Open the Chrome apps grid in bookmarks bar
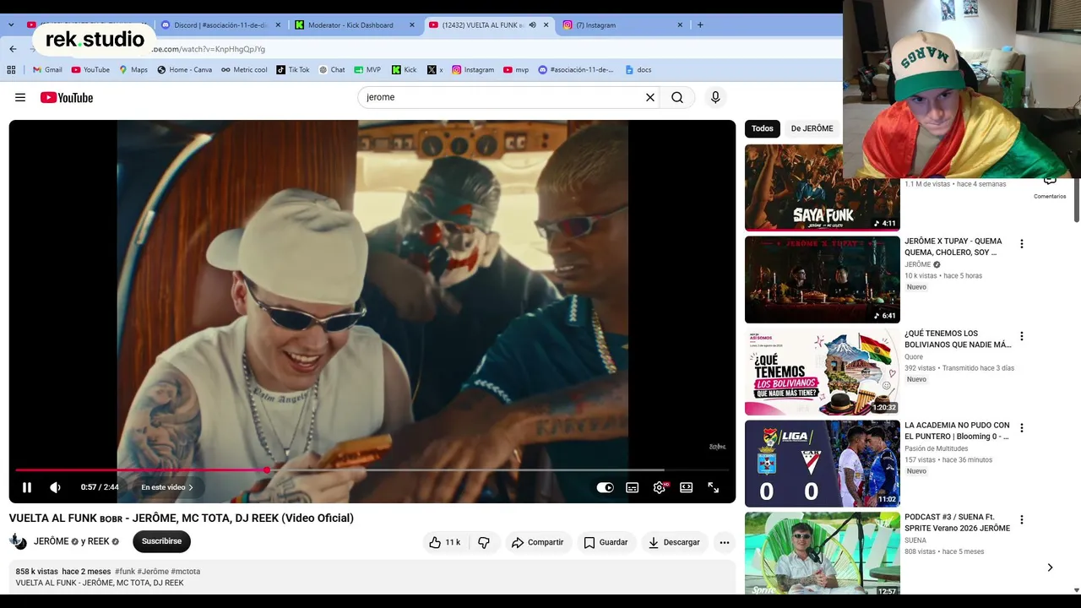Image resolution: width=1081 pixels, height=608 pixels. click(x=13, y=70)
